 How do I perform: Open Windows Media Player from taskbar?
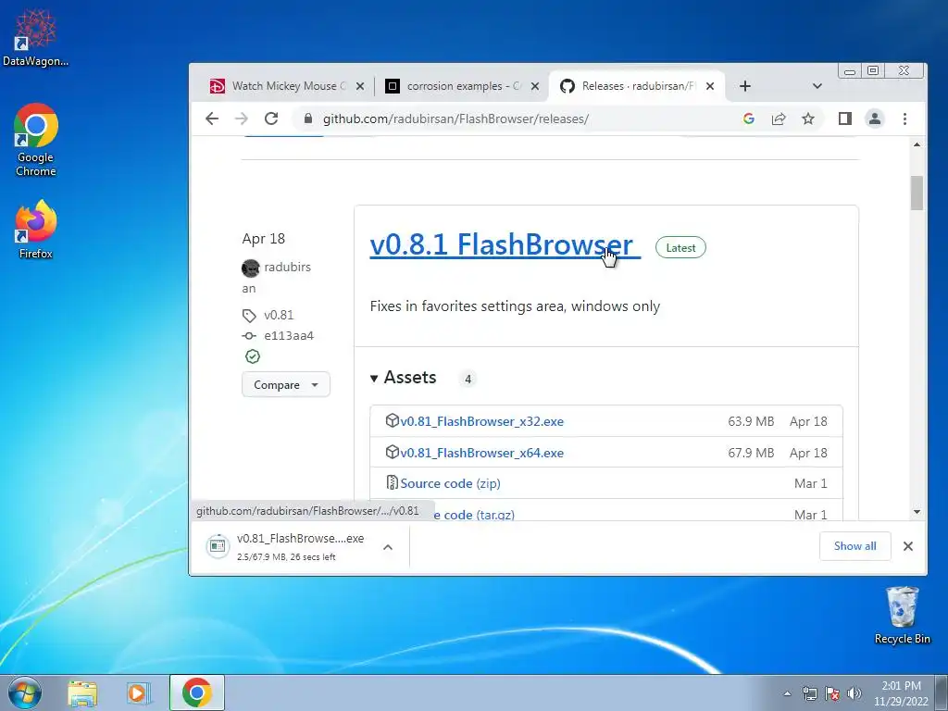coord(139,693)
